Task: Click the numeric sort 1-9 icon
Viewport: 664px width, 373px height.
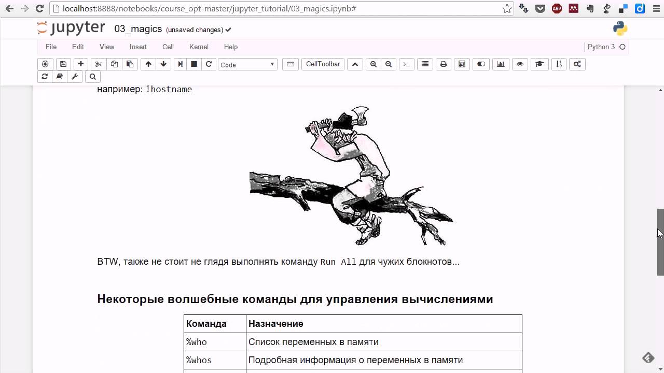Action: (x=559, y=64)
